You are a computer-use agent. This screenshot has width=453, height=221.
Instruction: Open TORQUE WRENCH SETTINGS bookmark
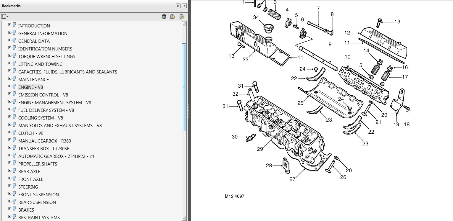coord(47,57)
